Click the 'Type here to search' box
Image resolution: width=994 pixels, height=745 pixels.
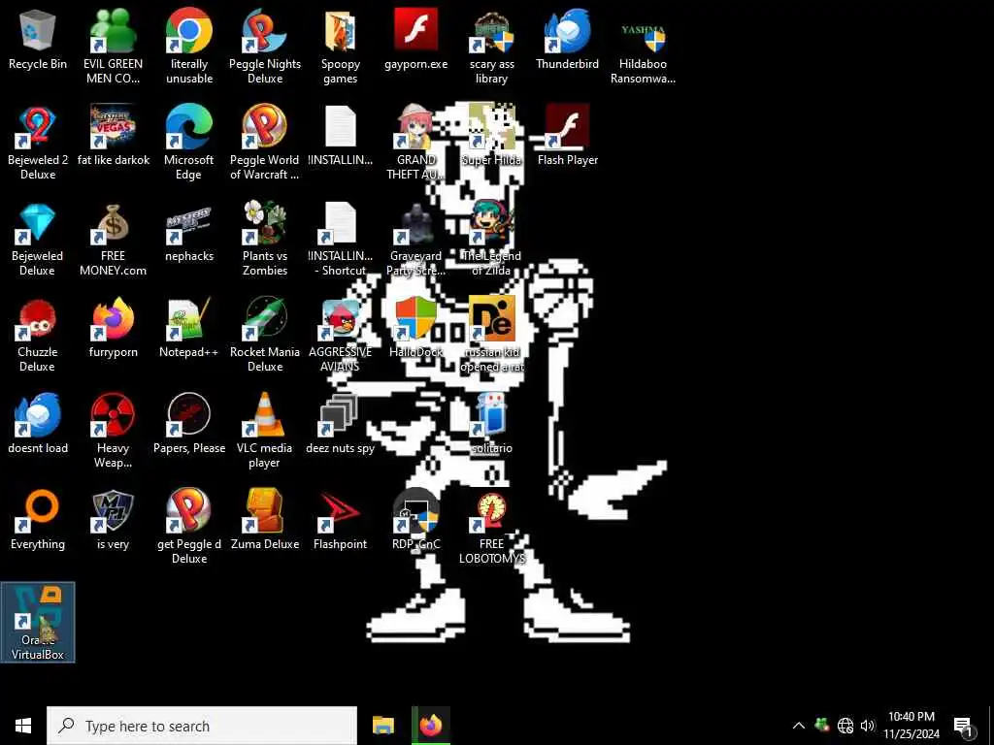pyautogui.click(x=202, y=726)
